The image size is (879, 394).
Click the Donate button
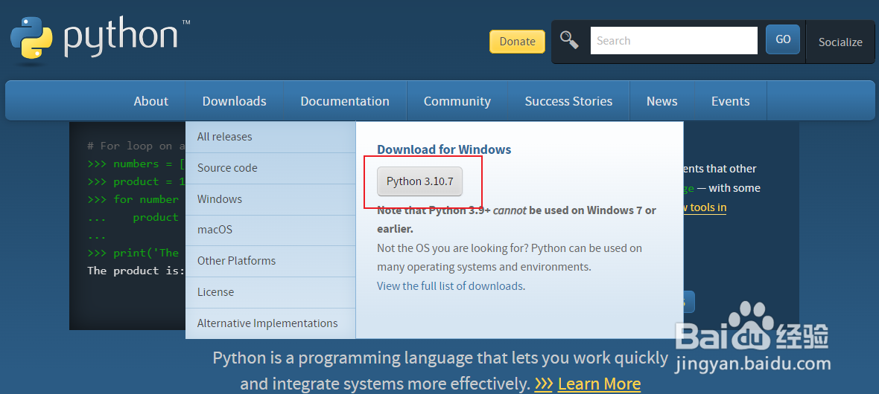pyautogui.click(x=517, y=42)
